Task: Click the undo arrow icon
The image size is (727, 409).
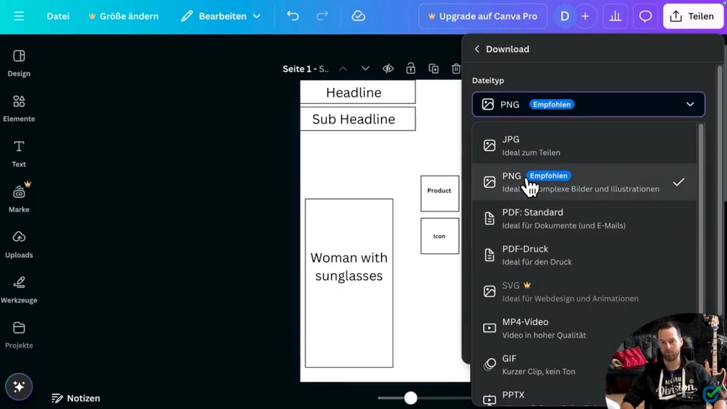Action: [293, 16]
